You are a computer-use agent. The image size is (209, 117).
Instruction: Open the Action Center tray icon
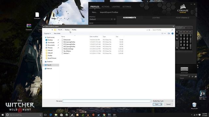pos(200,115)
